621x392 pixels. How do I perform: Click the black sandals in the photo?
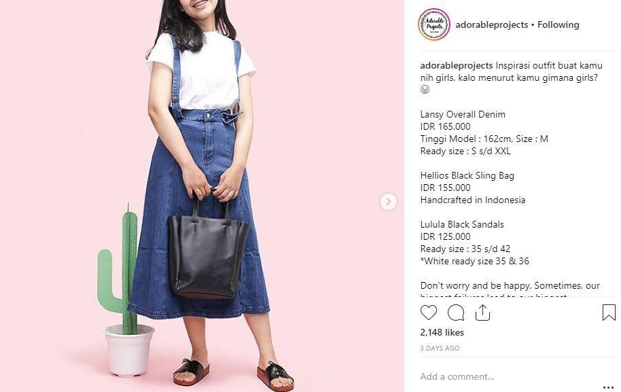click(x=234, y=374)
